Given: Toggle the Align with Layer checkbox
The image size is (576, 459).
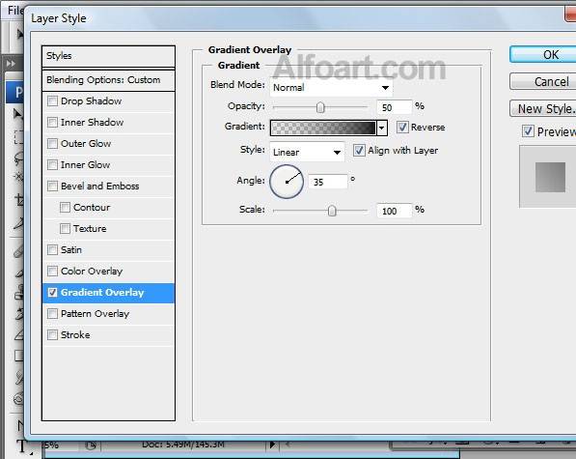Looking at the screenshot, I should point(359,150).
